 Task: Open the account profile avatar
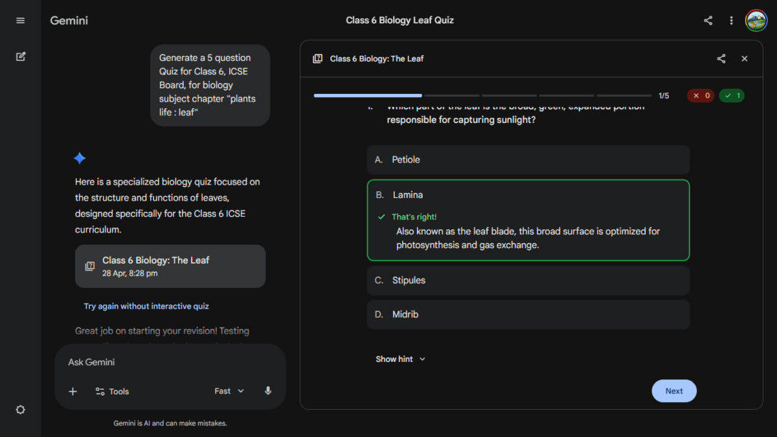click(756, 21)
